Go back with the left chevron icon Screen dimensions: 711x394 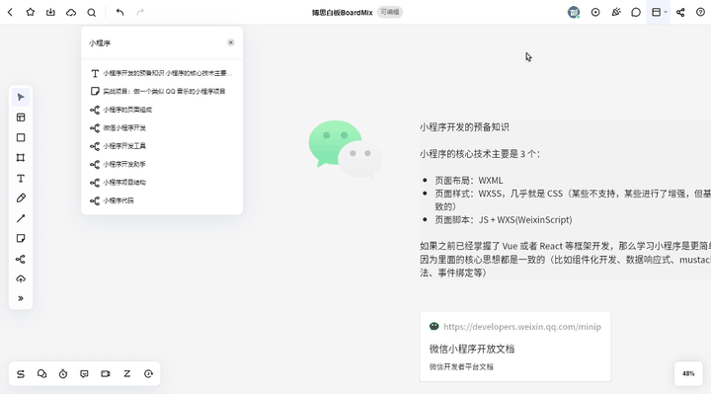[10, 12]
